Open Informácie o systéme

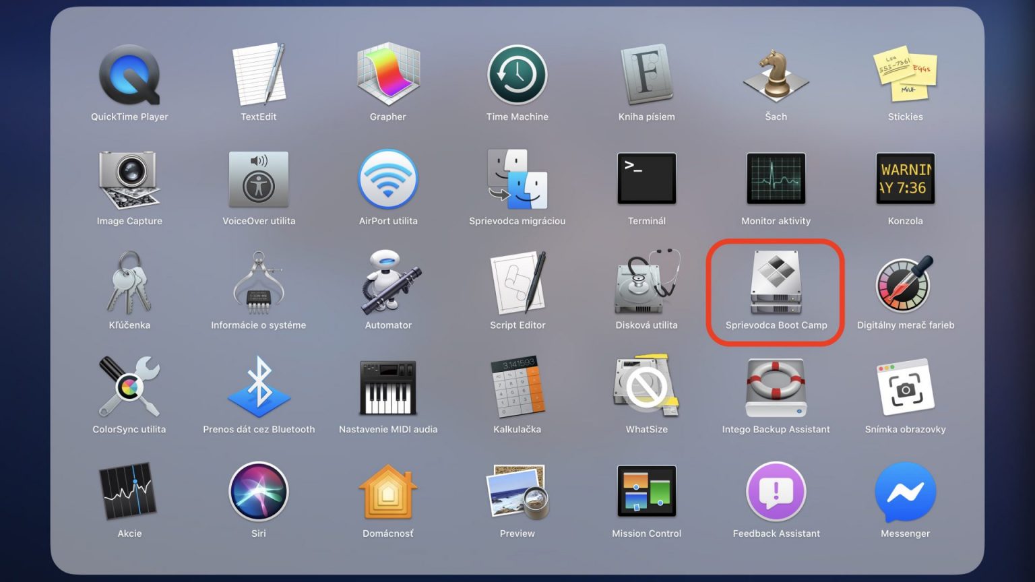[x=259, y=283]
